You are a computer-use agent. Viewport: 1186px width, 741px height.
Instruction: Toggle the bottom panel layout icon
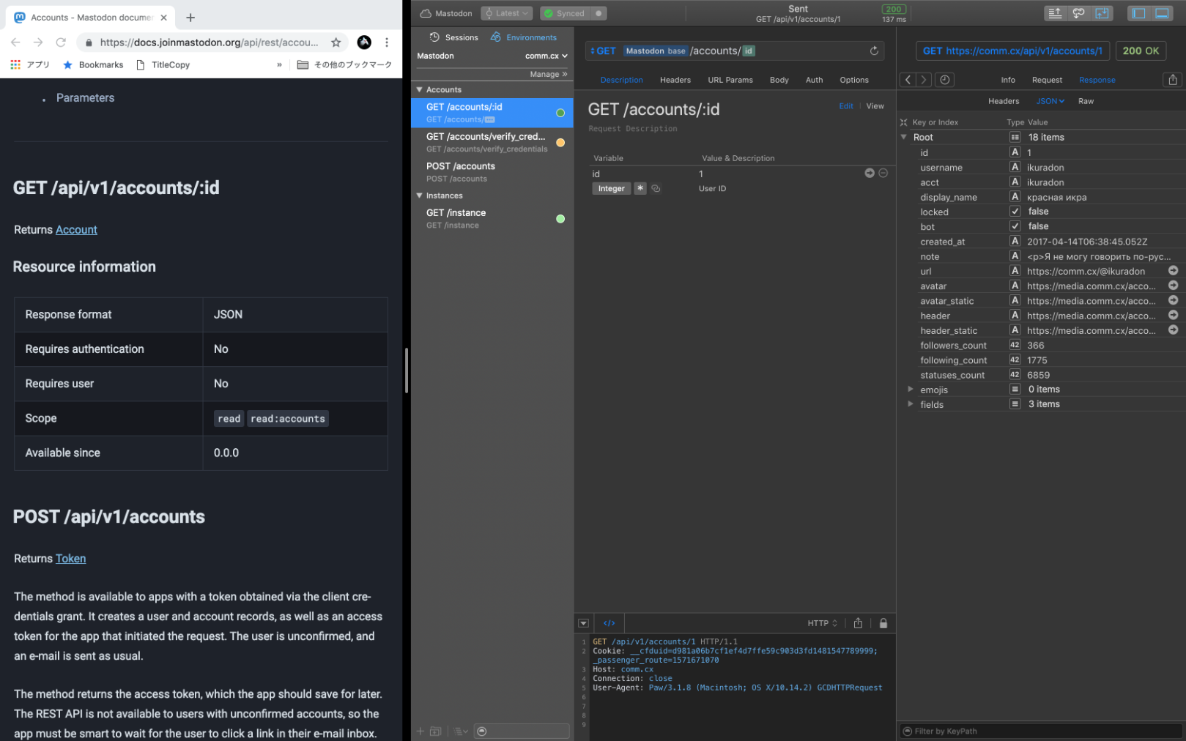click(x=1162, y=13)
